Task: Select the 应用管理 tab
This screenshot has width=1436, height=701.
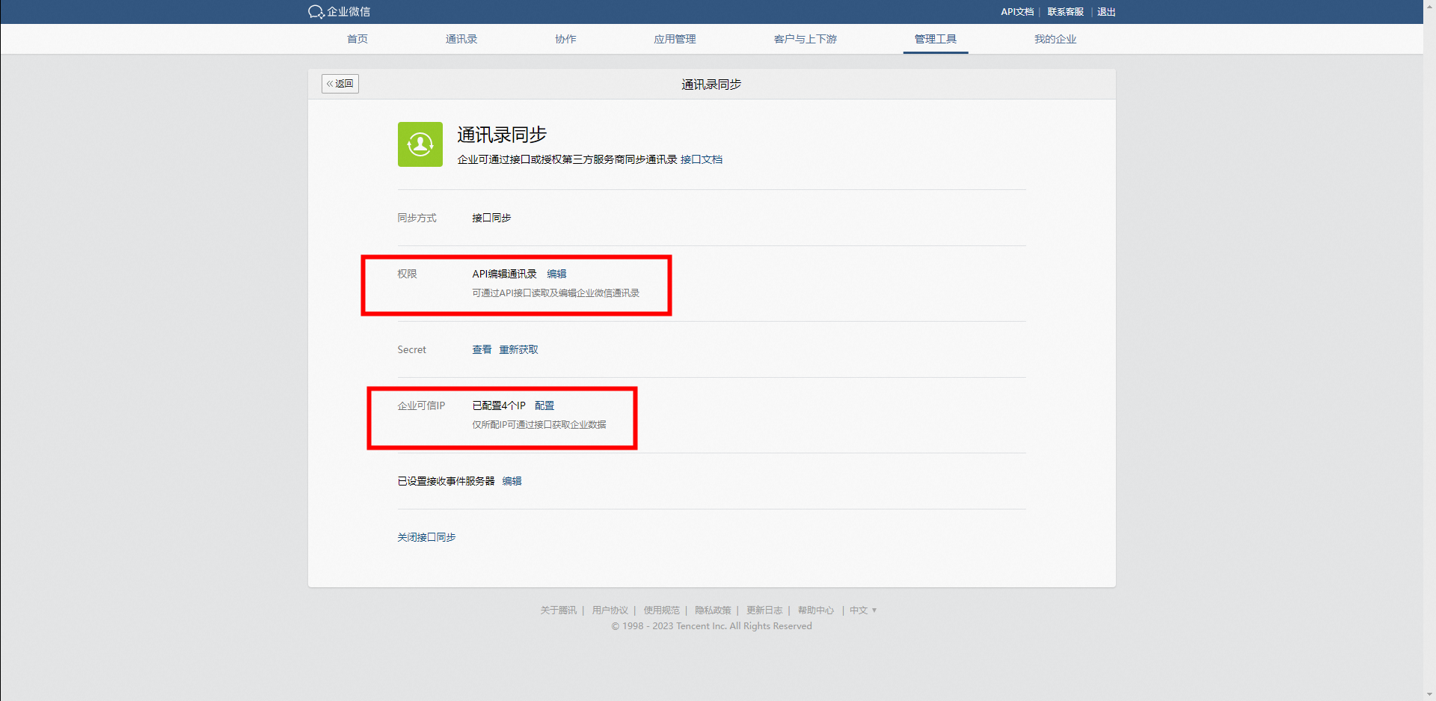Action: [675, 39]
